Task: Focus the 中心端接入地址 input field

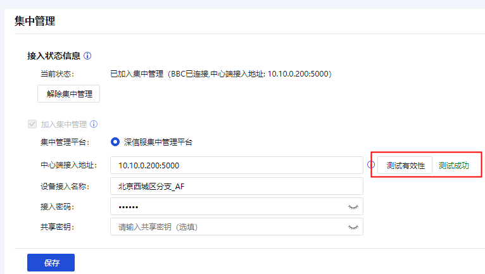Action: coord(237,165)
